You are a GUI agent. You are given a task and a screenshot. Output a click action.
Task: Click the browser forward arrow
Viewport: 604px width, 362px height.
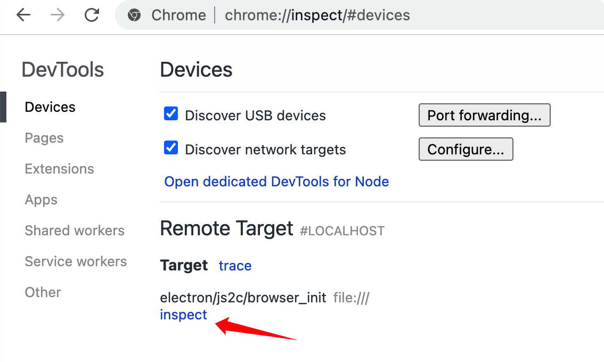[x=58, y=15]
